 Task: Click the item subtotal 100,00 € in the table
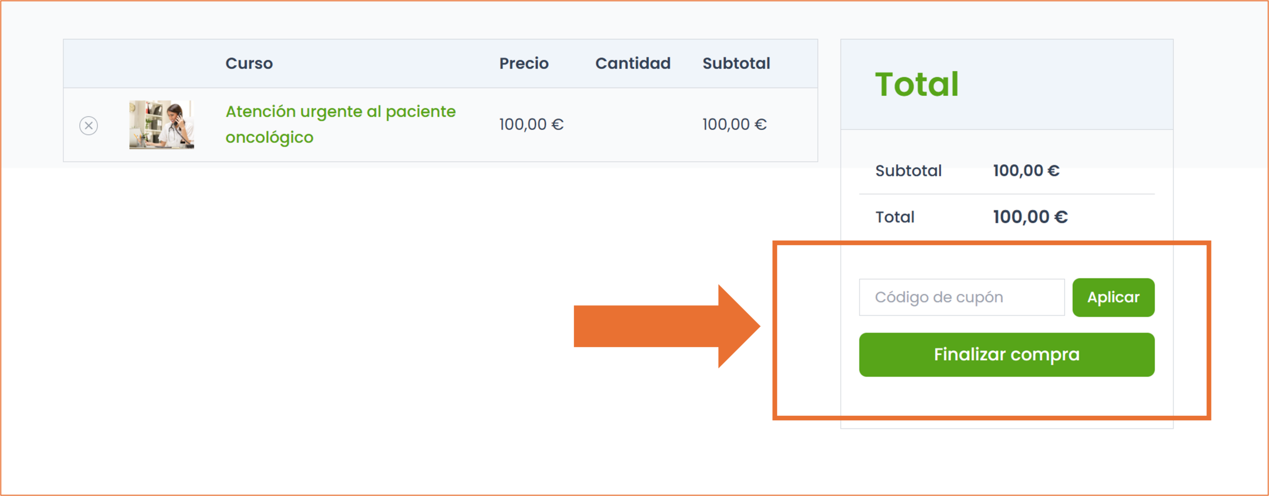pos(734,124)
